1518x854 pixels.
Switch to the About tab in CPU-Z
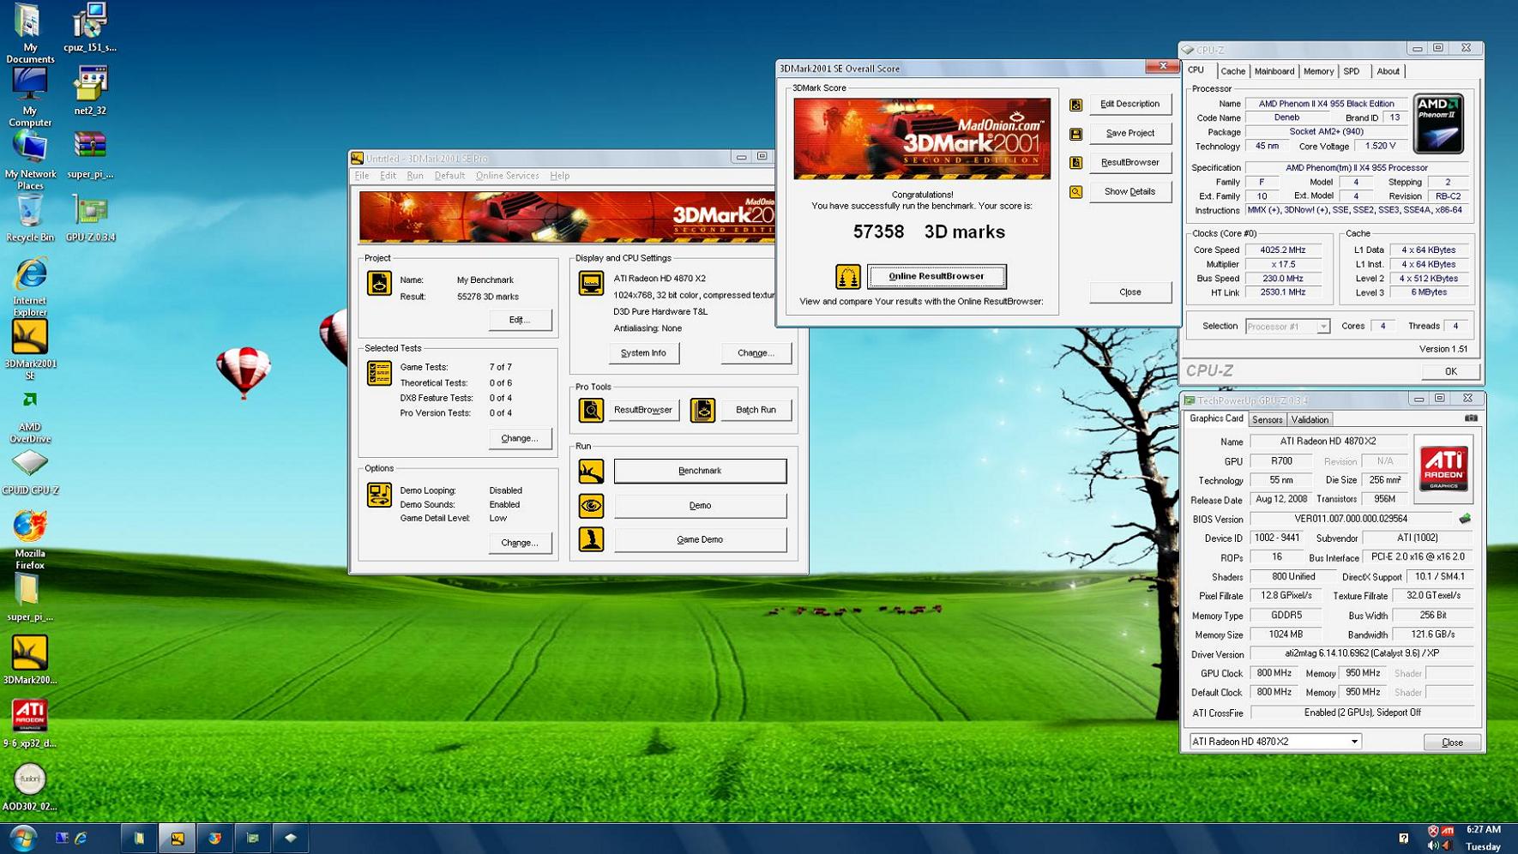[x=1388, y=72]
